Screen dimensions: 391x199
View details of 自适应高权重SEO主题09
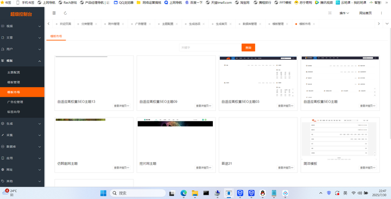pyautogui.click(x=204, y=106)
